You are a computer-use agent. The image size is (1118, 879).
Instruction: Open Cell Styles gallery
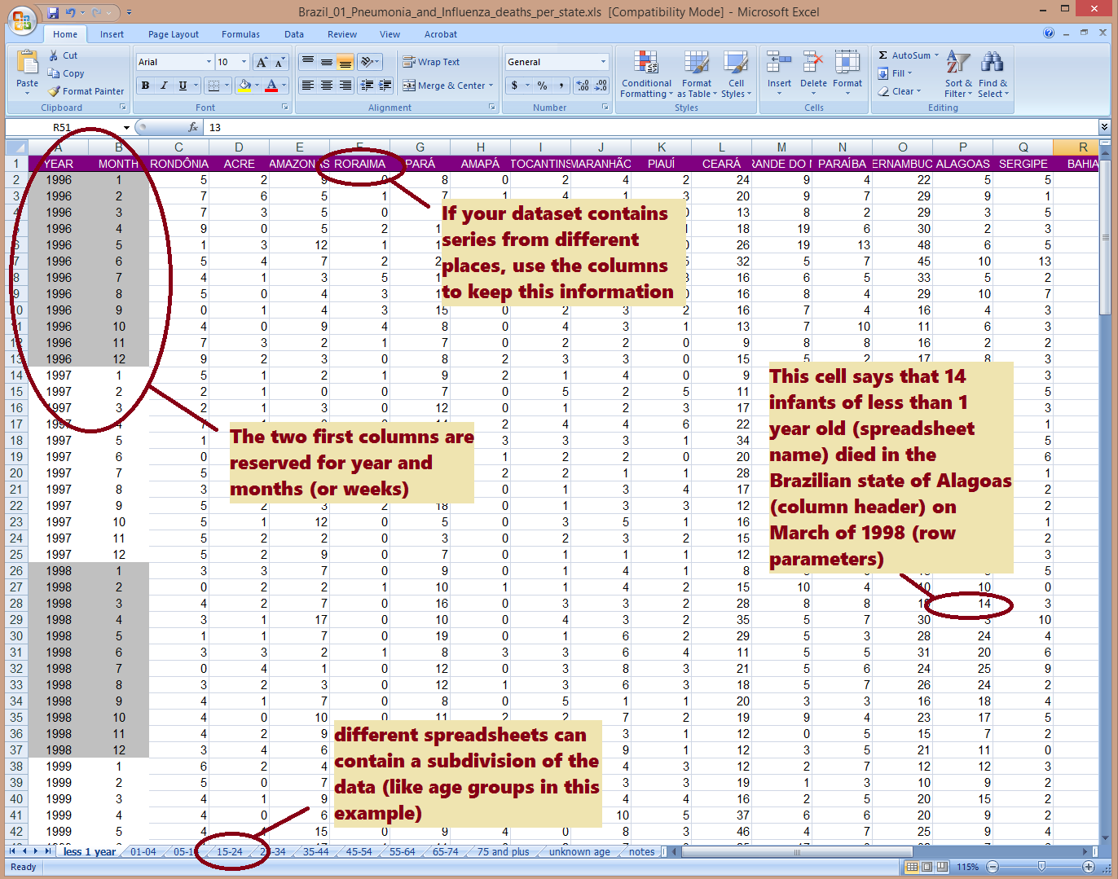click(x=736, y=75)
